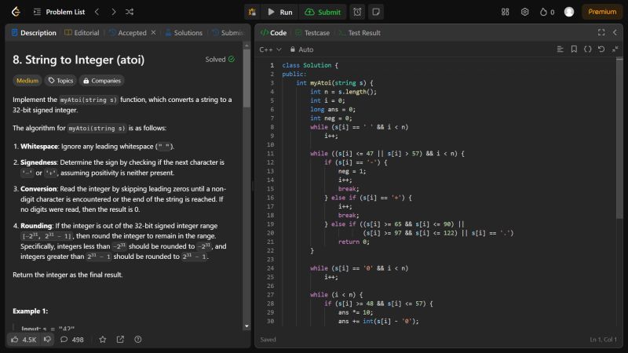
Task: Switch to the Testcase tab
Action: click(x=312, y=33)
